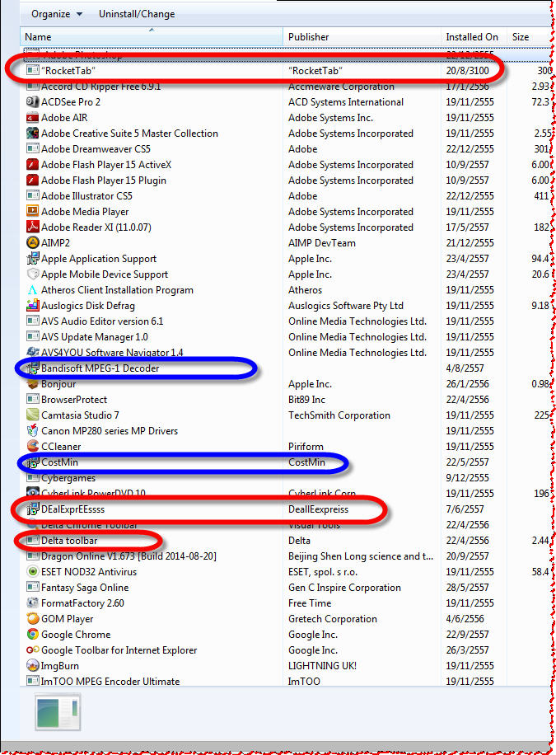Viewport: 556px width, 755px height.
Task: Click the ImgBurn icon
Action: coord(33,665)
